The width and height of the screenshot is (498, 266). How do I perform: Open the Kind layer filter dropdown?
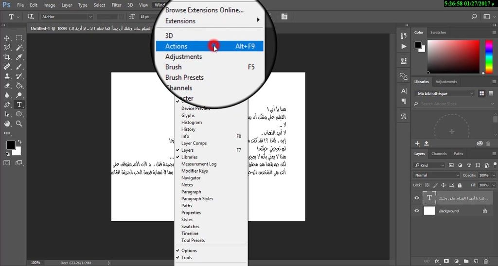click(429, 165)
